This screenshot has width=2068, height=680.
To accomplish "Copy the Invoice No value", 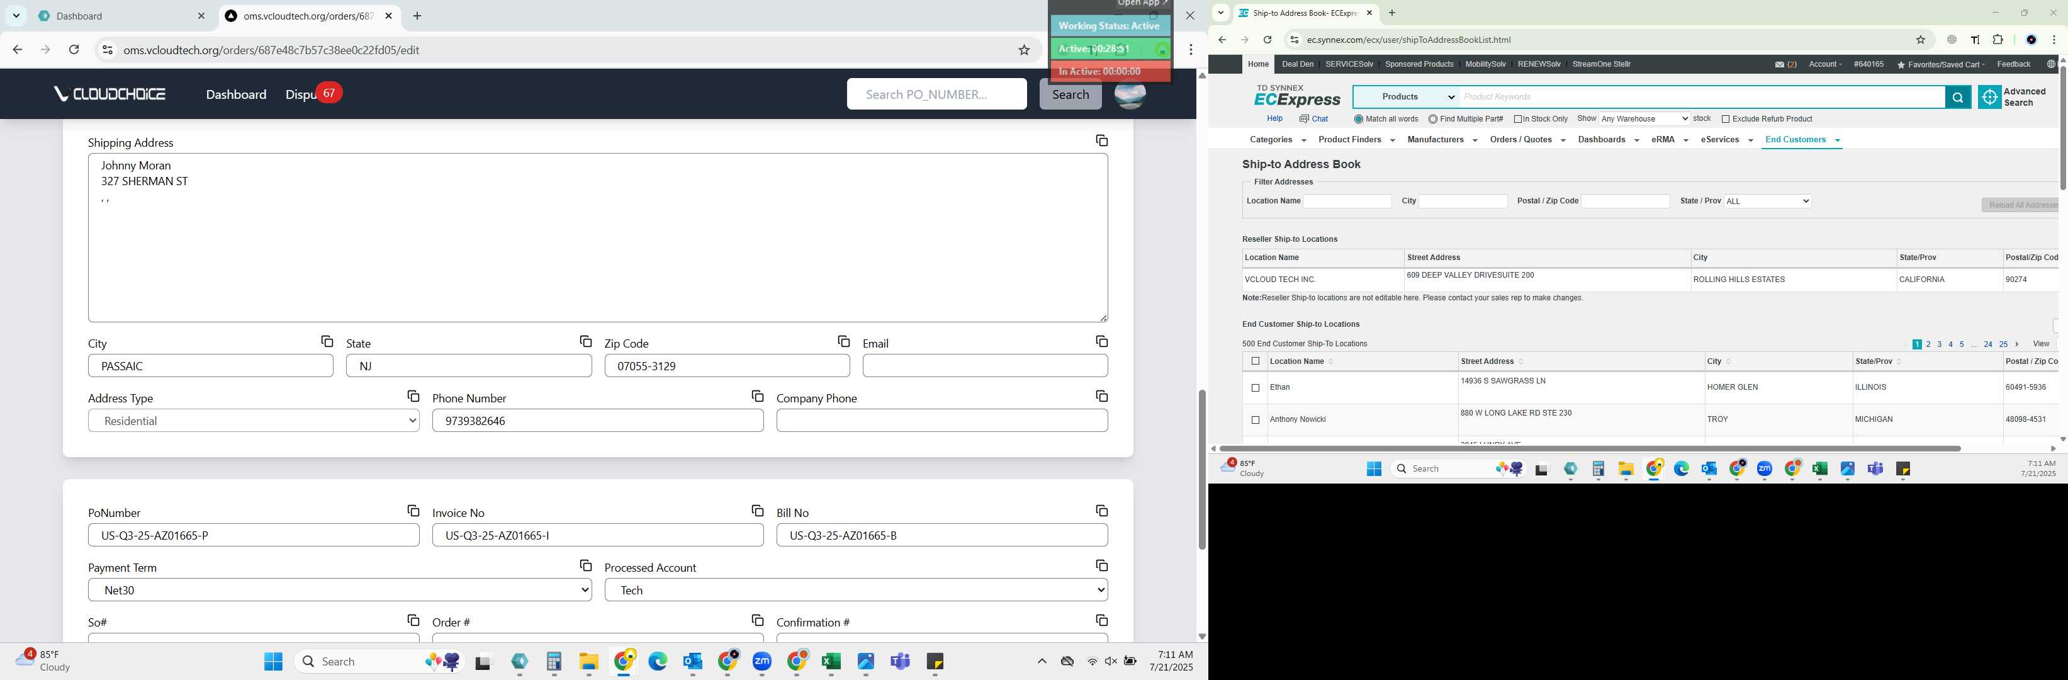I will pos(757,511).
